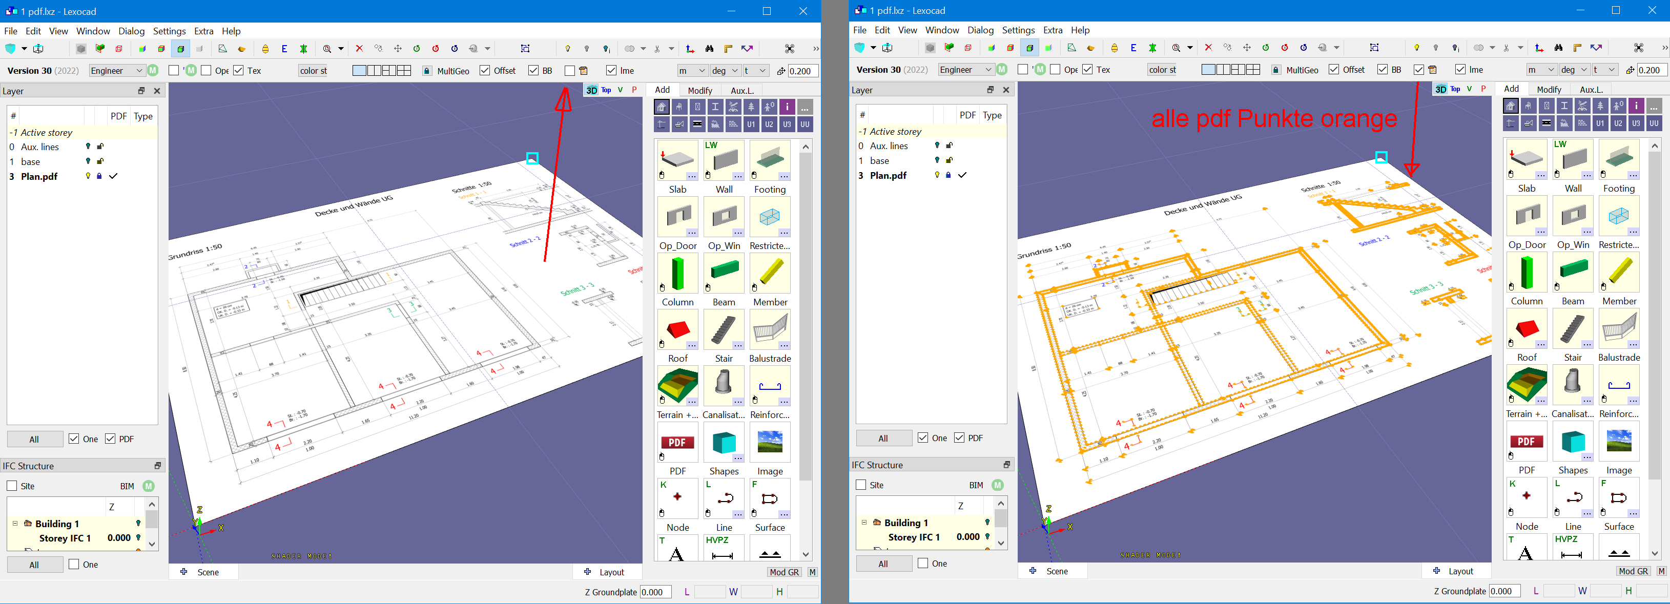The image size is (1670, 604).
Task: Collapse Building 1 tree node in left window
Action: [x=15, y=523]
